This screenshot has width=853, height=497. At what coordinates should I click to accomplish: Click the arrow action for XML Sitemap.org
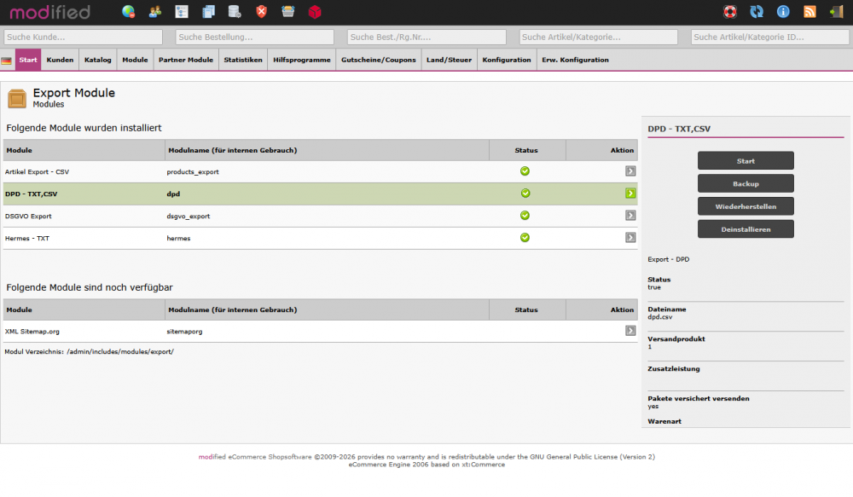[630, 331]
